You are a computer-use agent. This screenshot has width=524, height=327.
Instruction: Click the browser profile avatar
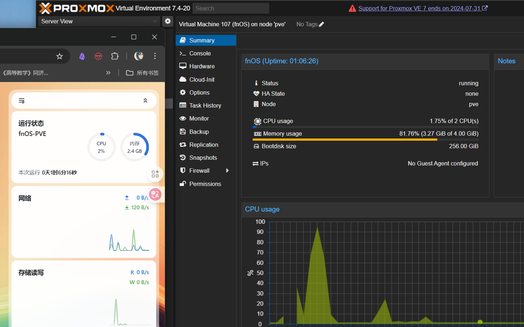click(x=139, y=56)
